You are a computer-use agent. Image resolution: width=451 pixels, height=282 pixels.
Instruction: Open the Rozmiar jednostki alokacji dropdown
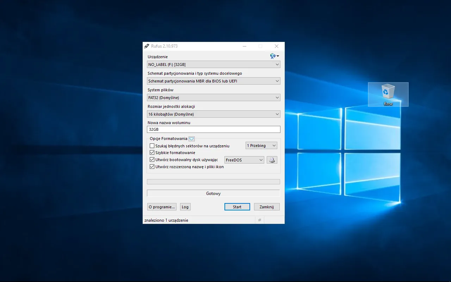pos(214,114)
